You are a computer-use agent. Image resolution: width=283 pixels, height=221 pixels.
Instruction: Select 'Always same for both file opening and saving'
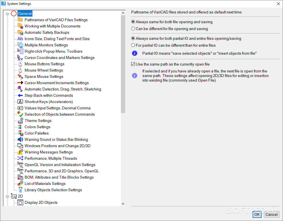point(133,22)
